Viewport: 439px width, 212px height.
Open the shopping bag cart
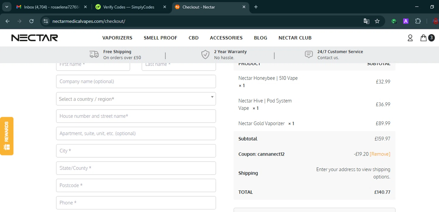tap(423, 38)
